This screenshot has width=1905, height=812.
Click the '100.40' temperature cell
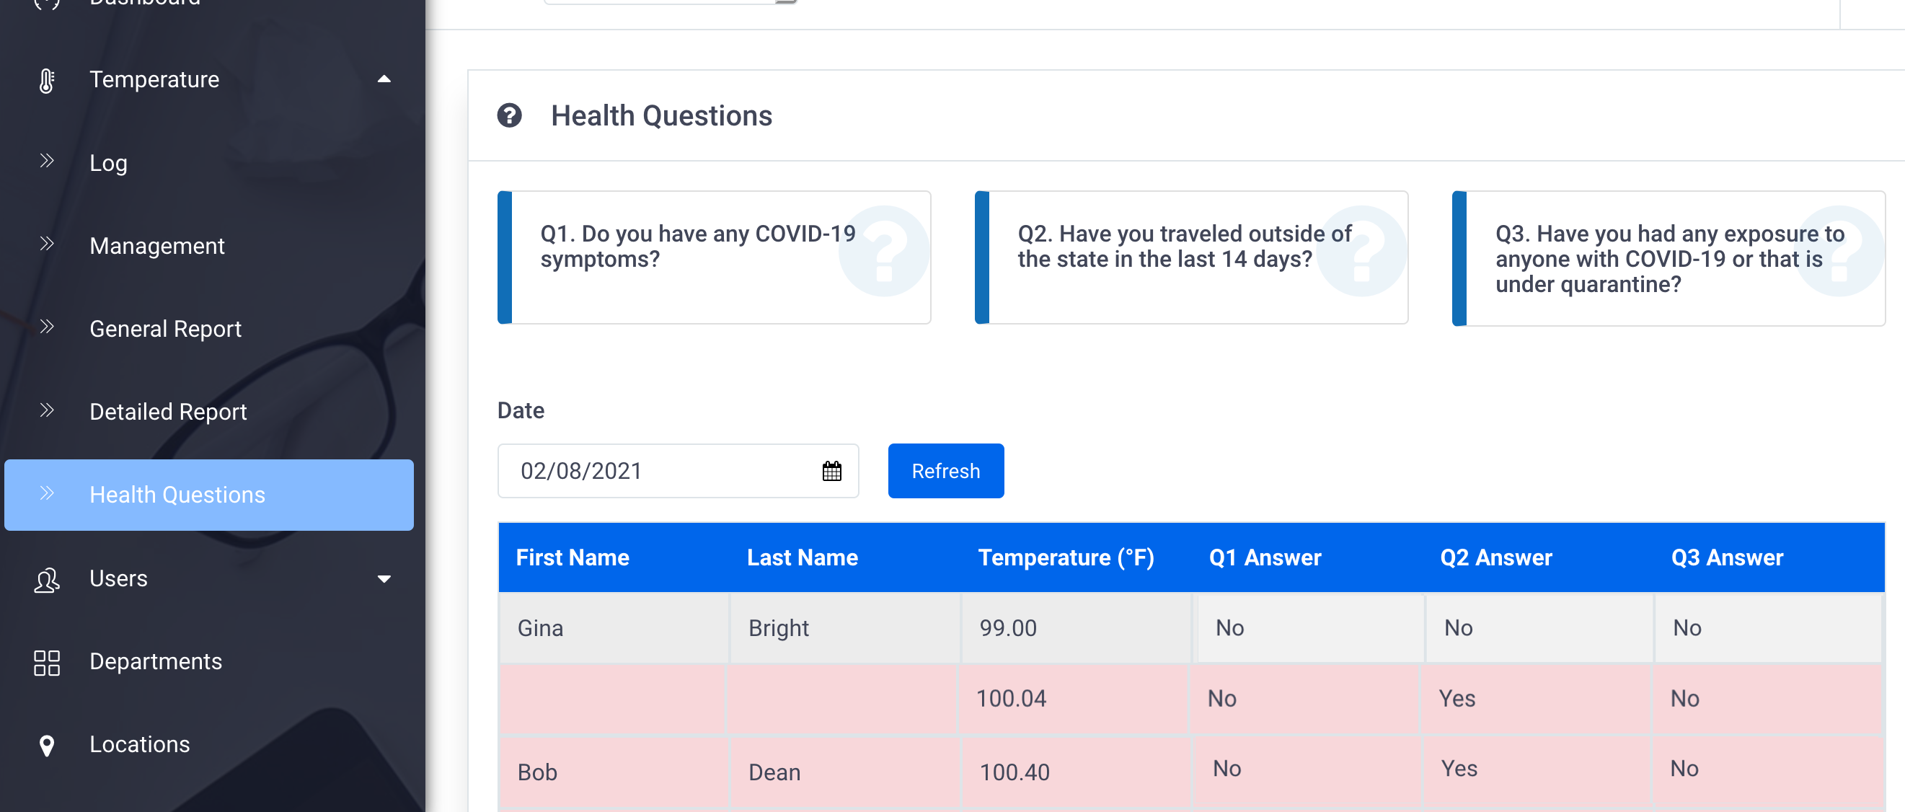click(x=1076, y=772)
